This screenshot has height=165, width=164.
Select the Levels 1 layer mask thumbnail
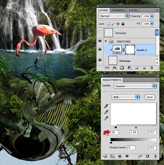click(130, 50)
